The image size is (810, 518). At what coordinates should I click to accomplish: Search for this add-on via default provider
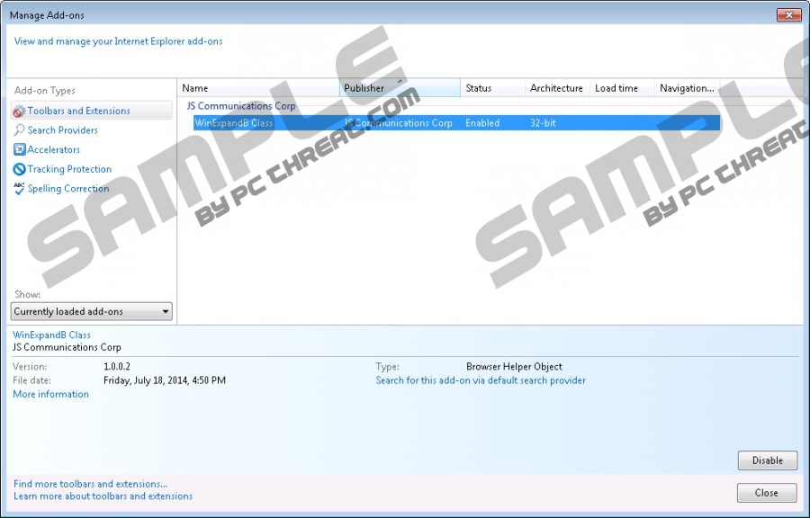click(481, 380)
